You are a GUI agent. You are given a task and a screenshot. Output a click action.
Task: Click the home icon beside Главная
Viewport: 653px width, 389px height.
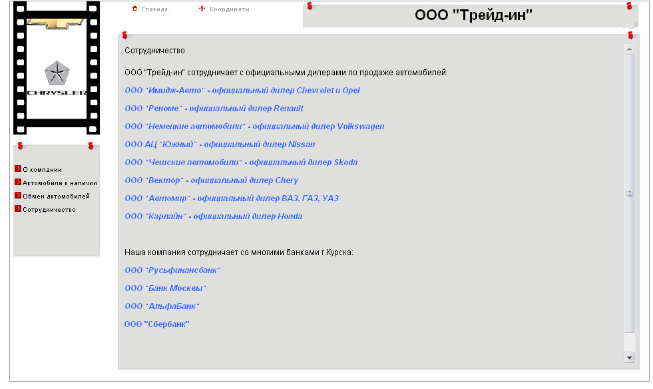pos(134,9)
